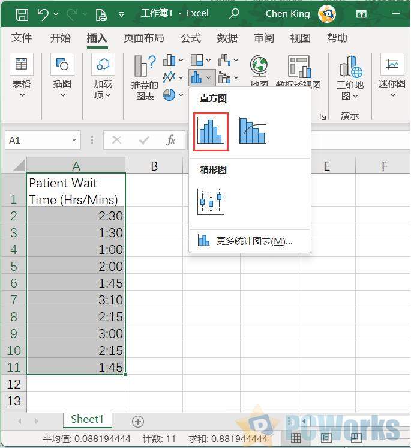Click cell containing 1:00
This screenshot has width=411, height=448.
(x=76, y=249)
